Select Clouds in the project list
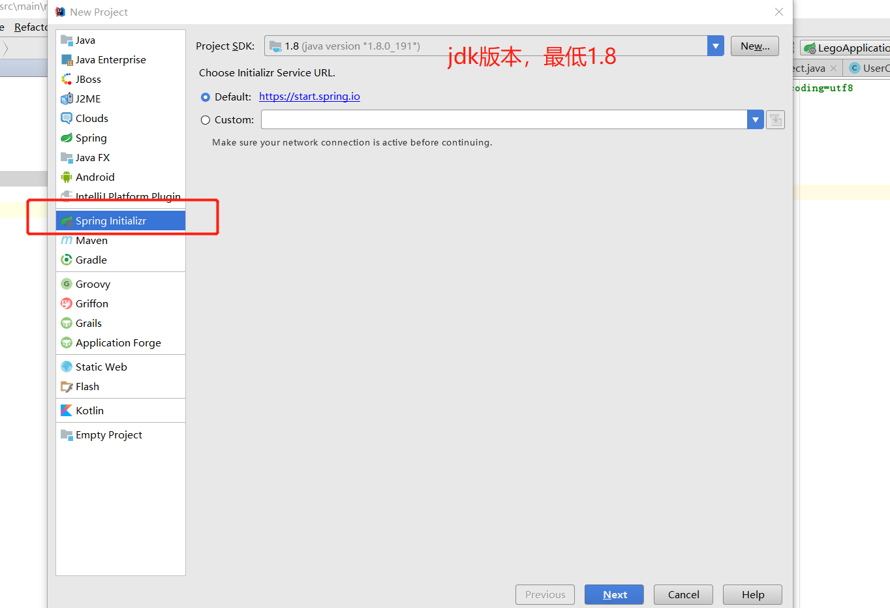This screenshot has width=890, height=608. pos(92,119)
